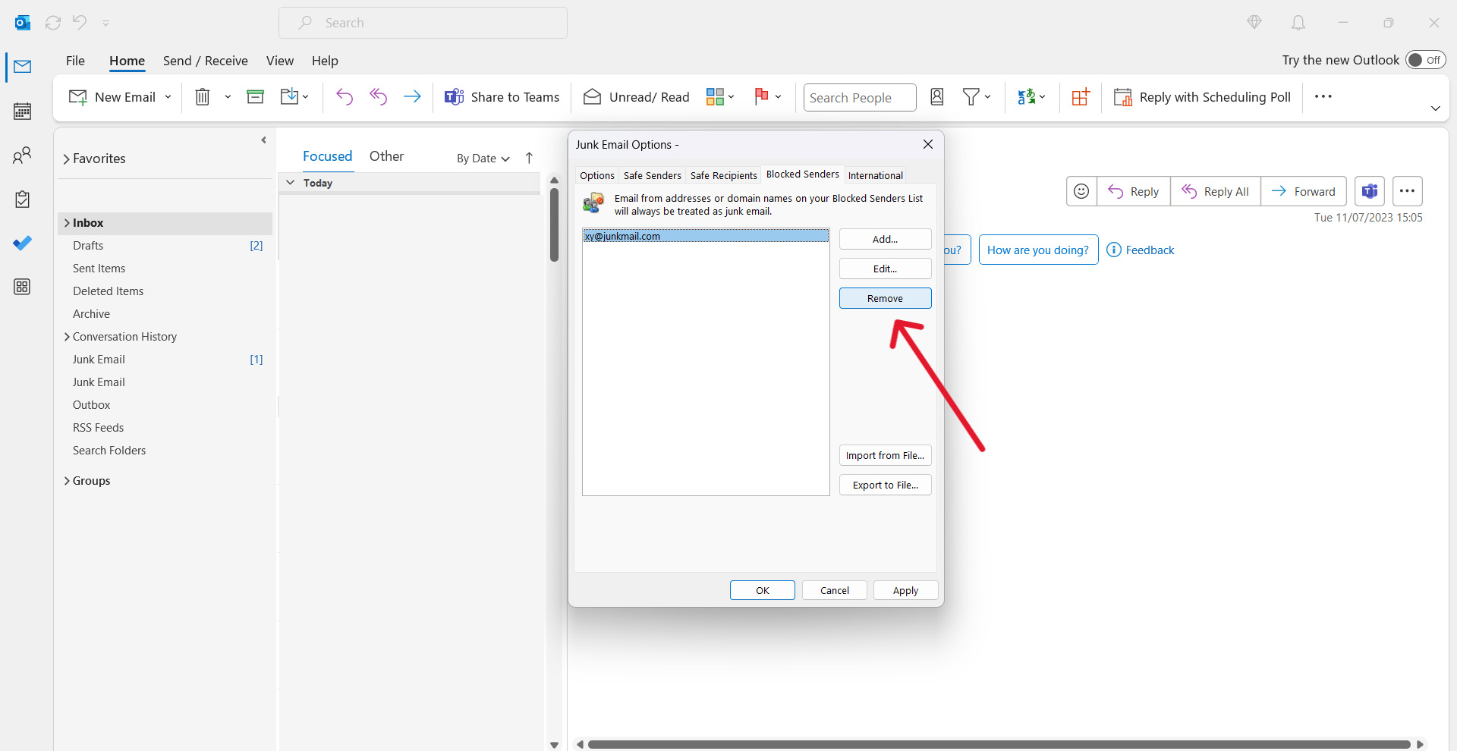This screenshot has height=751, width=1457.
Task: Click the Address Book icon on the ribbon
Action: point(937,97)
